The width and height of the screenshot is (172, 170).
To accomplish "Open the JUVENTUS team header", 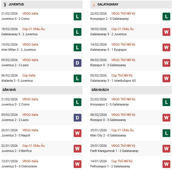I will [x=16, y=5].
